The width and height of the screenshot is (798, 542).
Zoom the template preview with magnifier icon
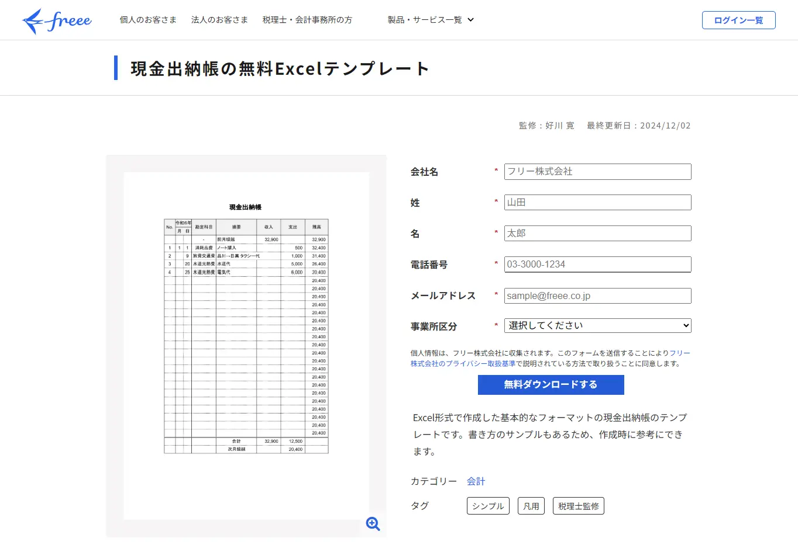coord(373,524)
